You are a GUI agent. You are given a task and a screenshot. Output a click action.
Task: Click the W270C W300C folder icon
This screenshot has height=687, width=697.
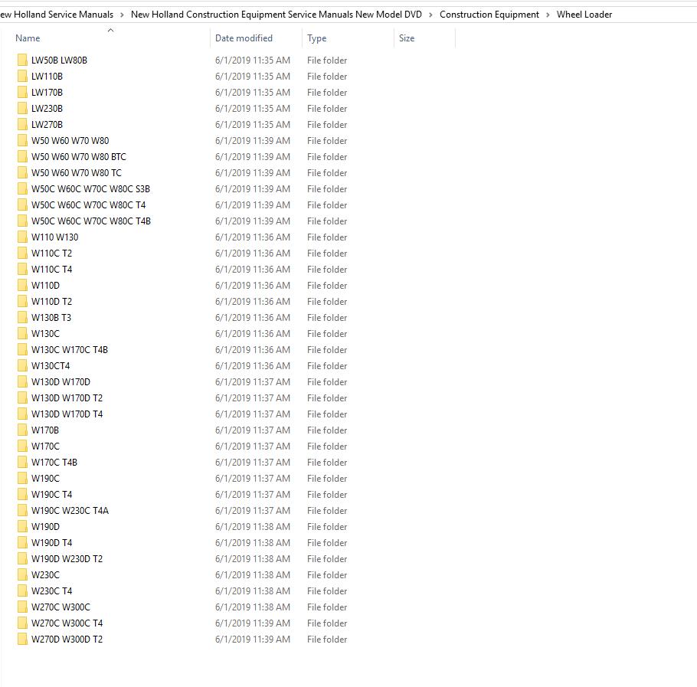click(22, 607)
